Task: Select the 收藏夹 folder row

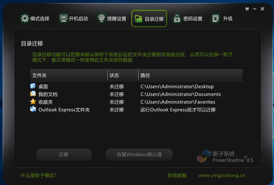Action: coord(136,102)
